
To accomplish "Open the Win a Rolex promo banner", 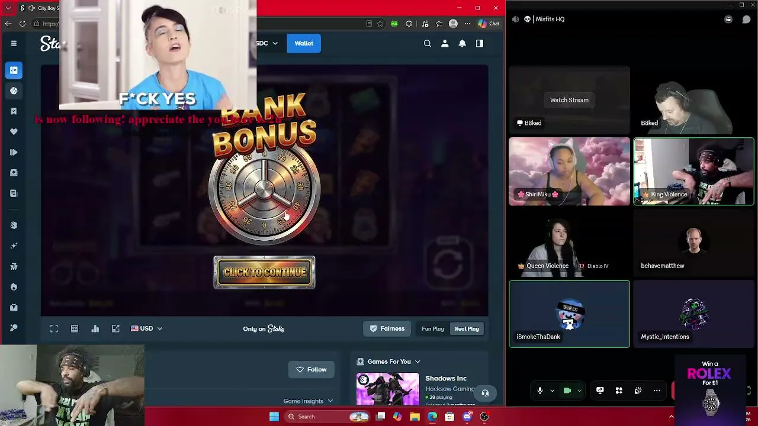I will point(710,389).
